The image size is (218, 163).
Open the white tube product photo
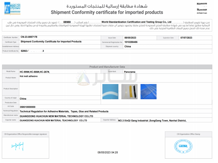tap(110, 92)
